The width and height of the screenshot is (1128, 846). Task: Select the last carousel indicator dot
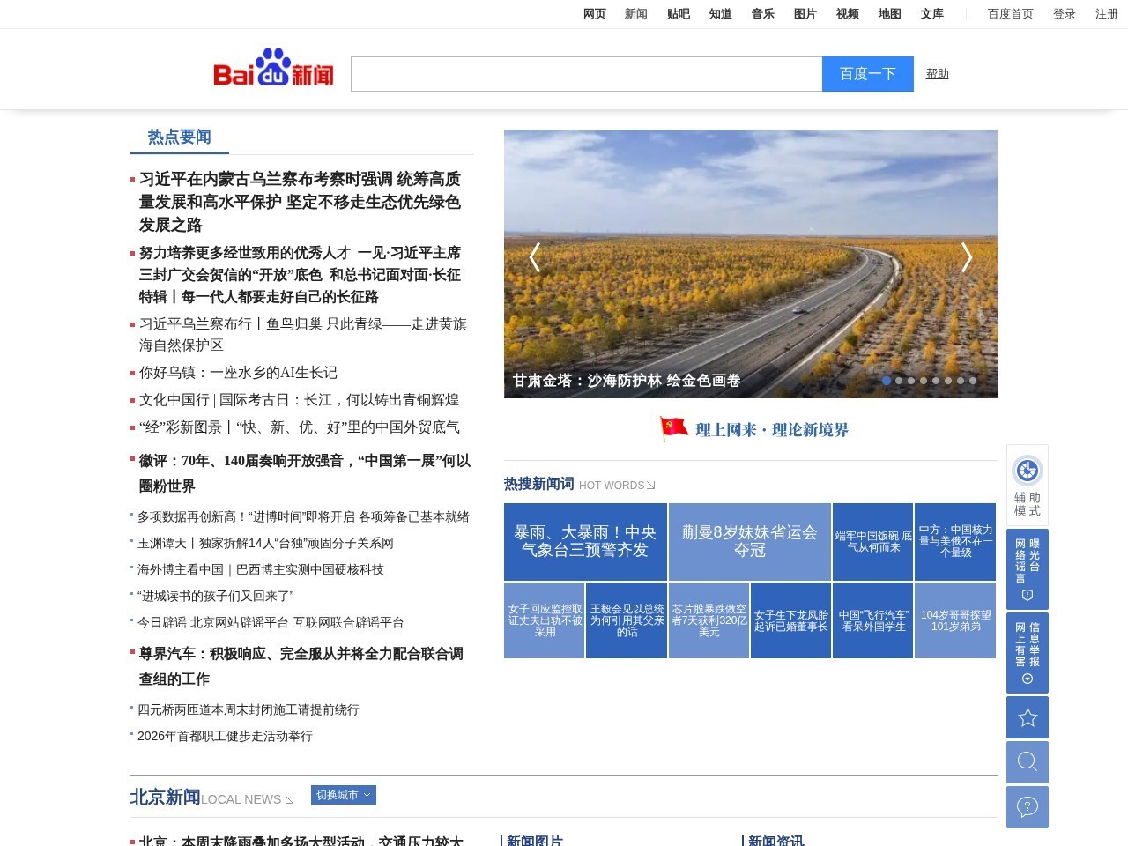pos(973,381)
